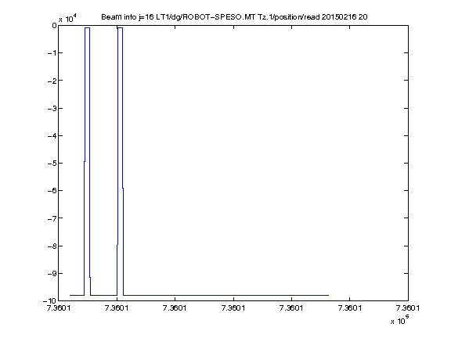Click the small step on first pulse's rising edge
This screenshot has width=451, height=338.
(x=85, y=161)
